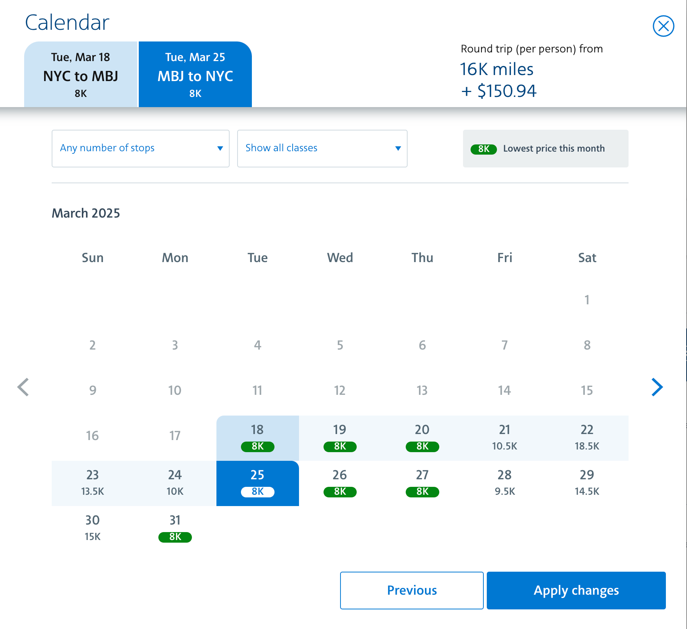Click the green 8K lowest price badge

click(483, 149)
